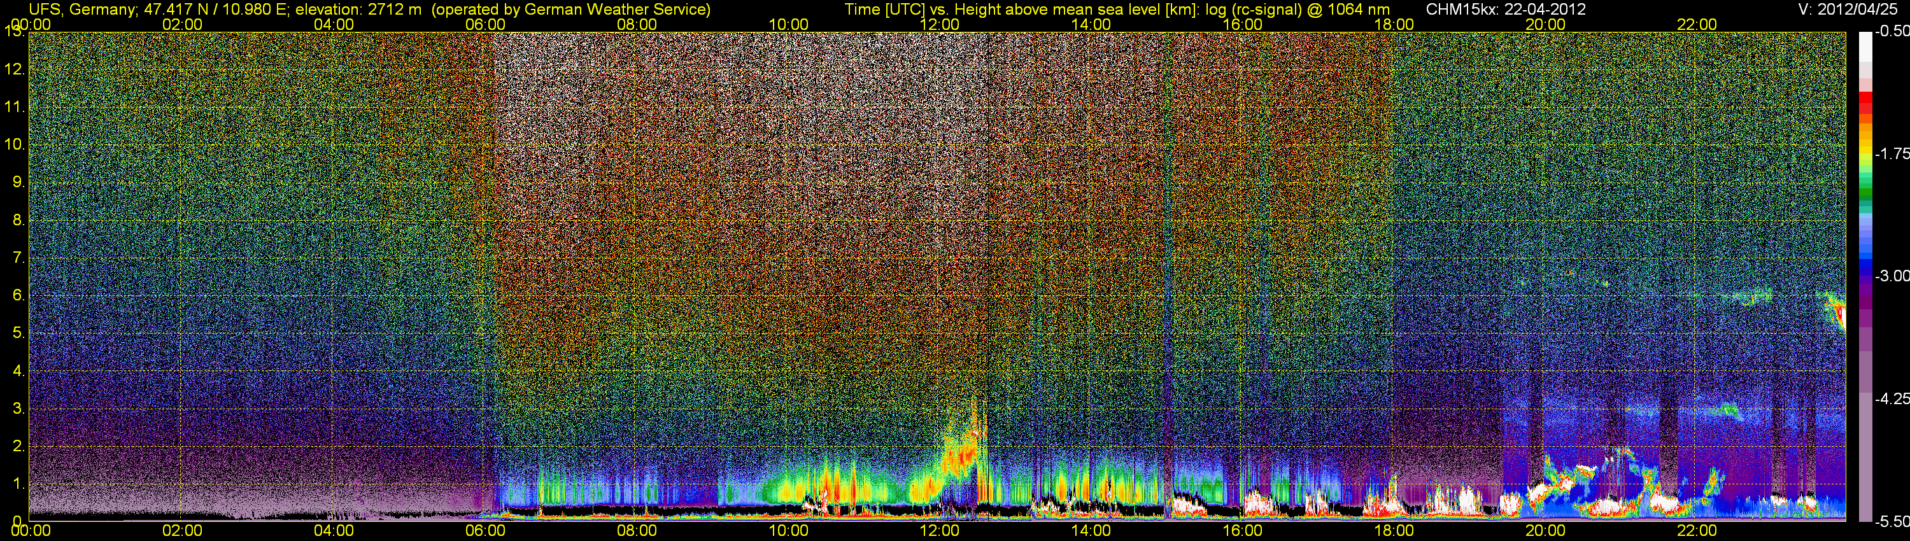Click the "08:00" label on the bottom time axis
The image size is (1910, 541).
tap(637, 531)
